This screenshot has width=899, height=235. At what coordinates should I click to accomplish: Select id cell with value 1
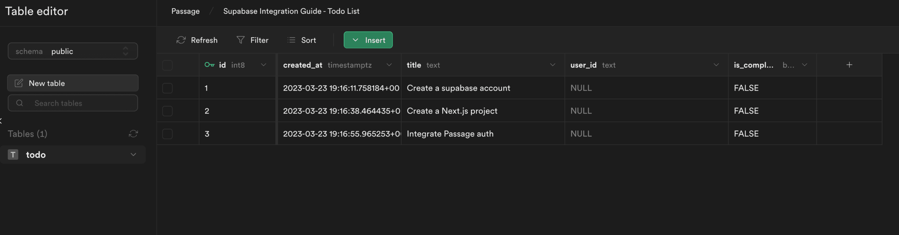237,88
